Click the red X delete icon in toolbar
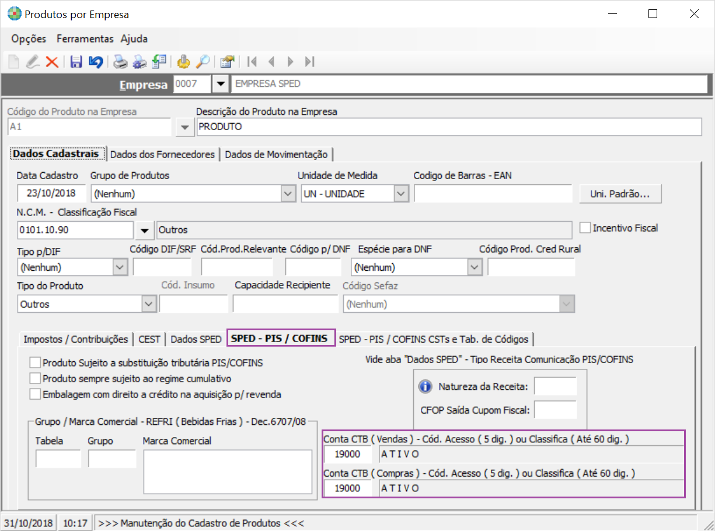This screenshot has width=715, height=531. [52, 62]
